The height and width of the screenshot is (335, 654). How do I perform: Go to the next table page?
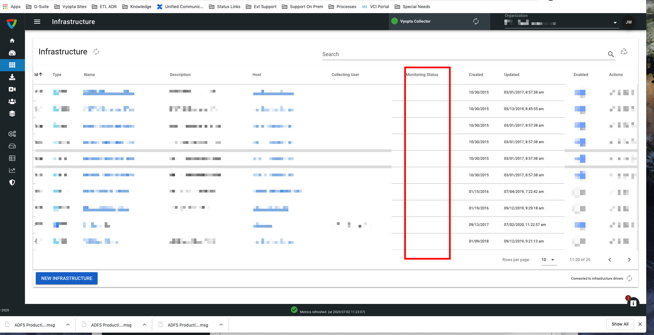629,260
